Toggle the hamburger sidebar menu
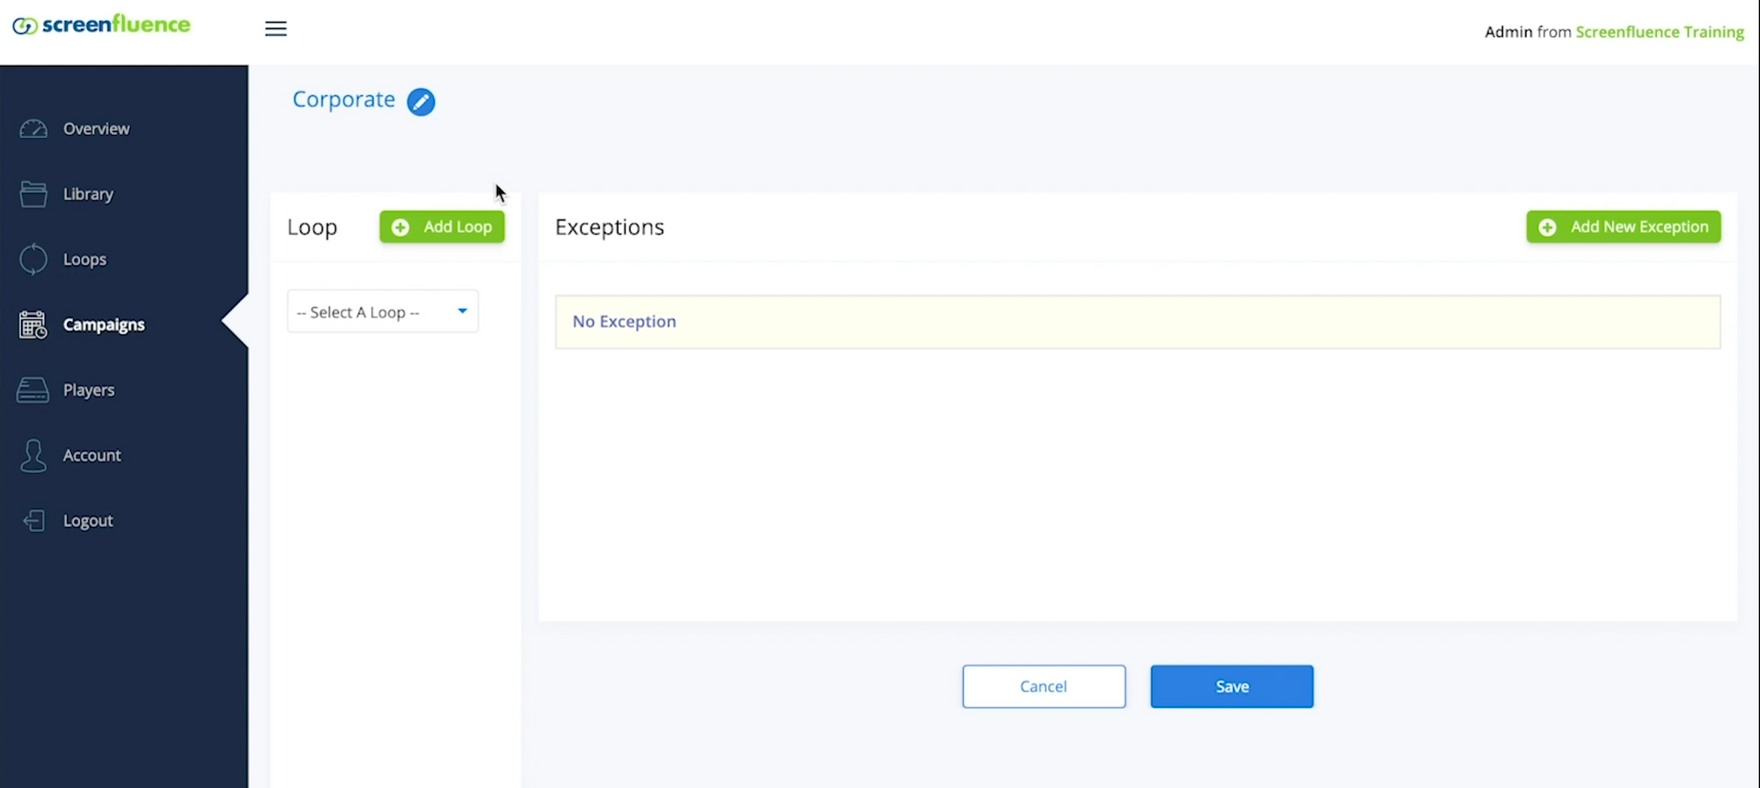 pyautogui.click(x=275, y=29)
